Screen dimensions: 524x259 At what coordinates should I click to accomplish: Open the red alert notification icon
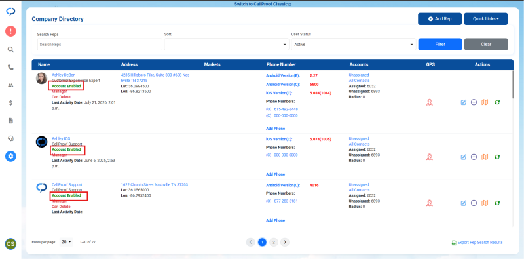(x=10, y=31)
